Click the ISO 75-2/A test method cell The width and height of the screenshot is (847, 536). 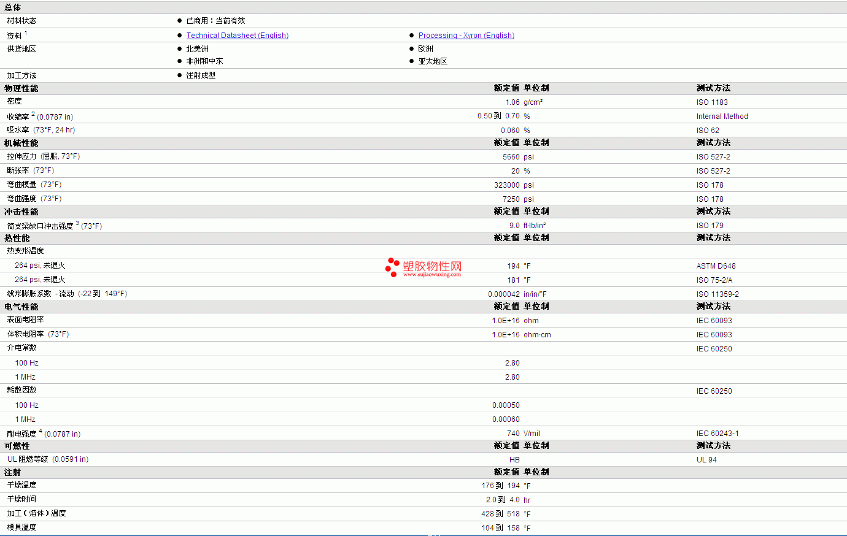coord(714,280)
